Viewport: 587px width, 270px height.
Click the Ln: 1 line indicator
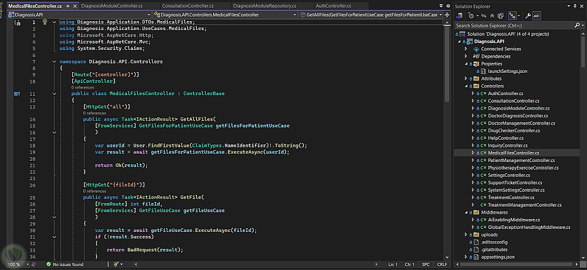[x=393, y=264]
